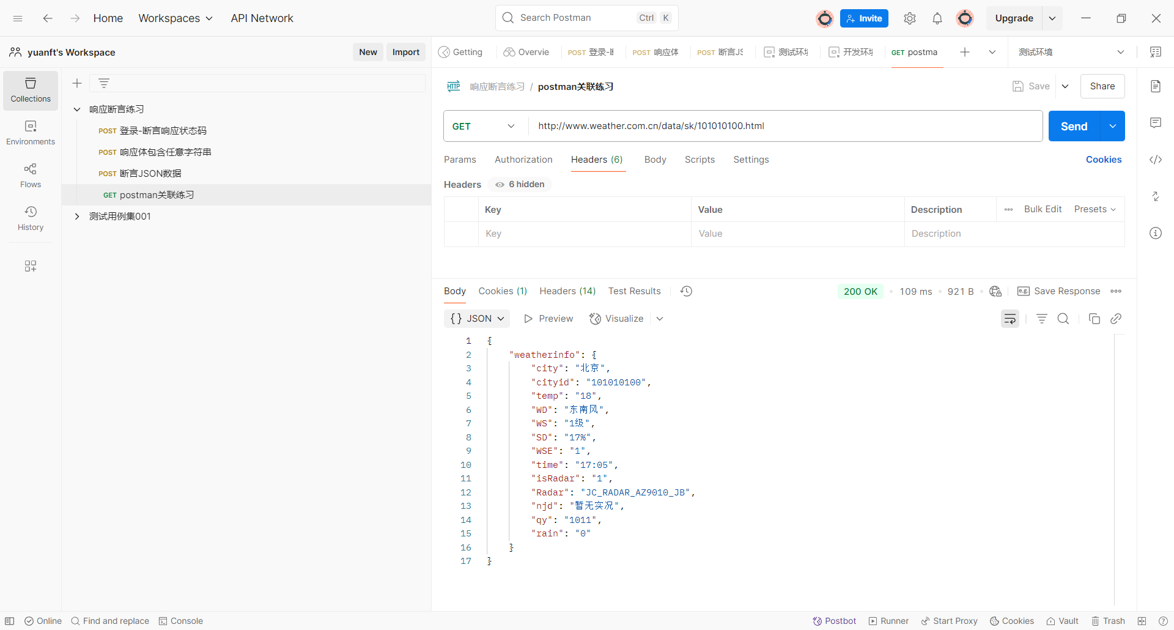Viewport: 1174px width, 630px height.
Task: Open the hamburger menu
Action: pyautogui.click(x=18, y=18)
